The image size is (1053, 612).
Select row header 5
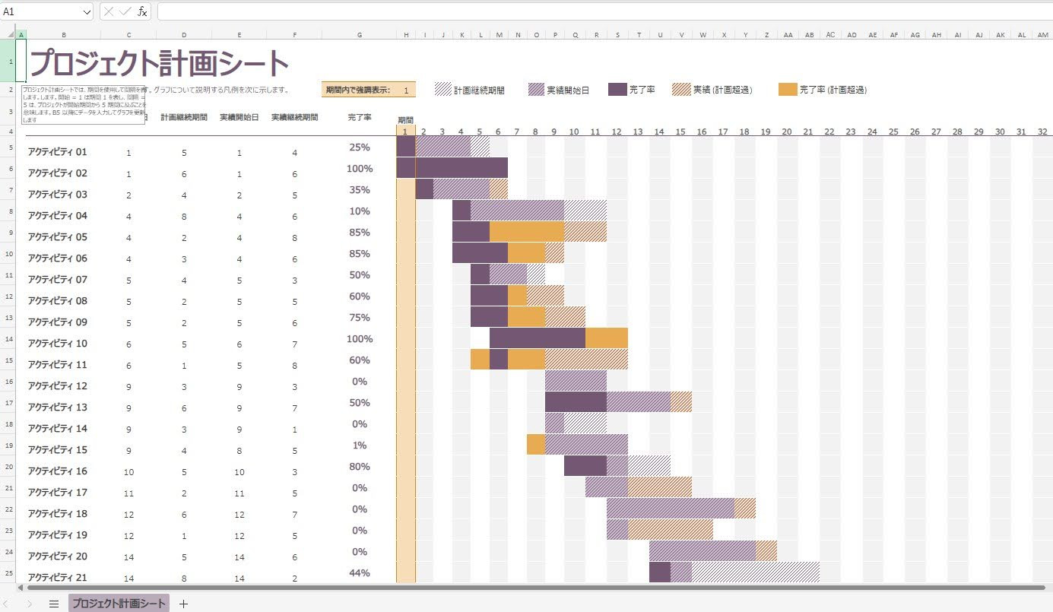coord(8,147)
